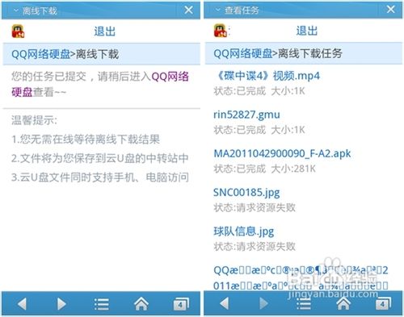The image size is (404, 317).
Task: Close the 离线下载 window
Action: tap(189, 10)
